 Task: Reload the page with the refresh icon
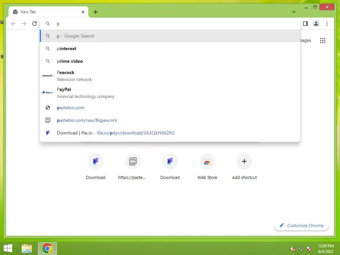(x=35, y=24)
